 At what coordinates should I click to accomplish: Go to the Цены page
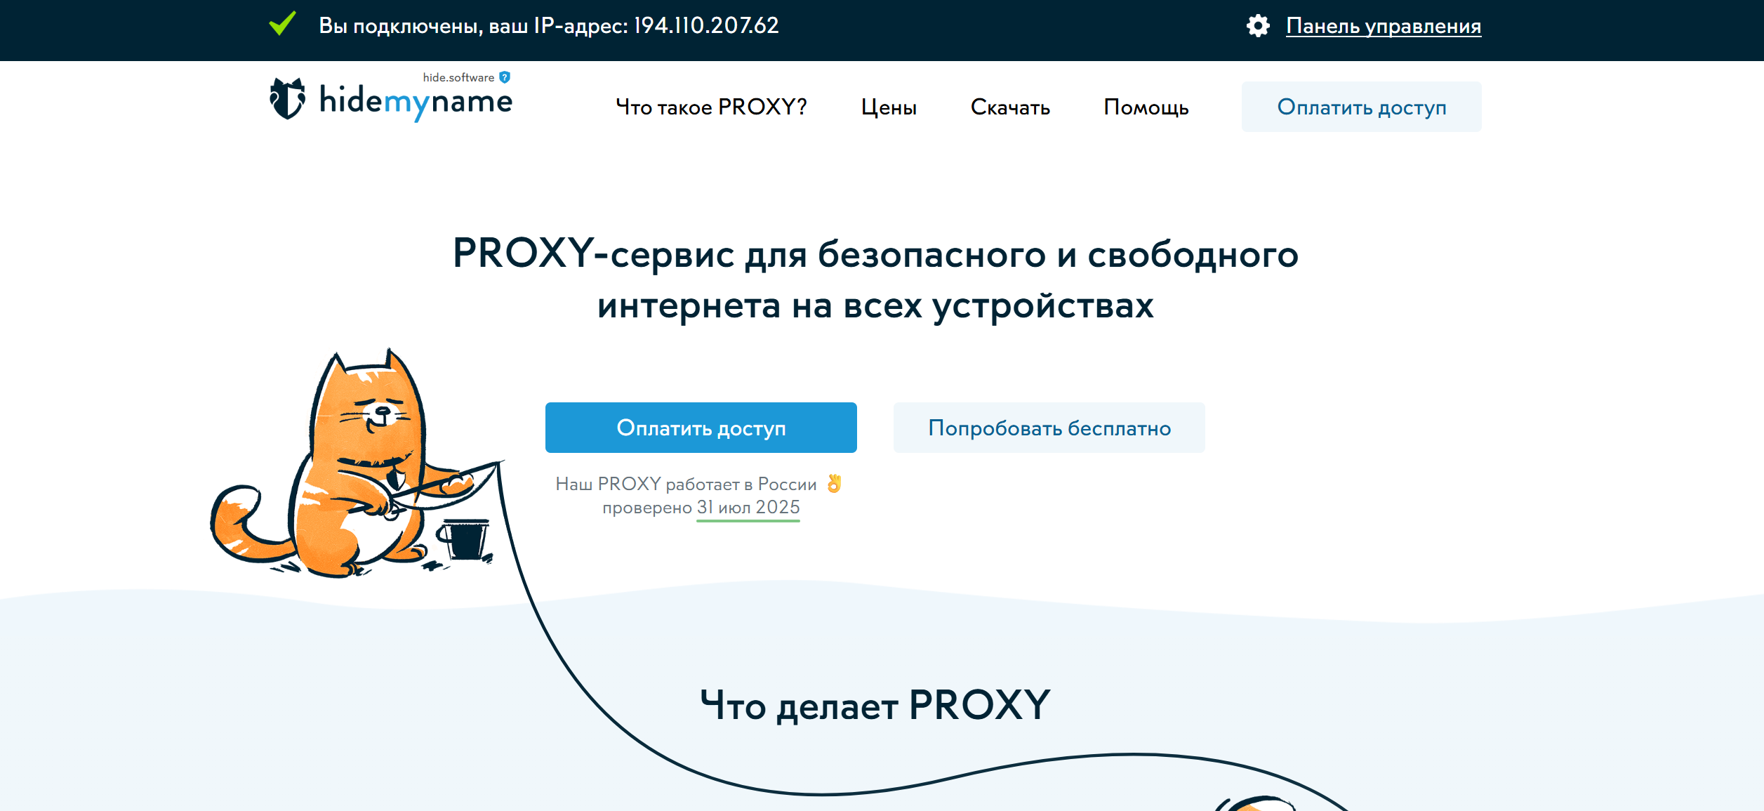coord(889,107)
